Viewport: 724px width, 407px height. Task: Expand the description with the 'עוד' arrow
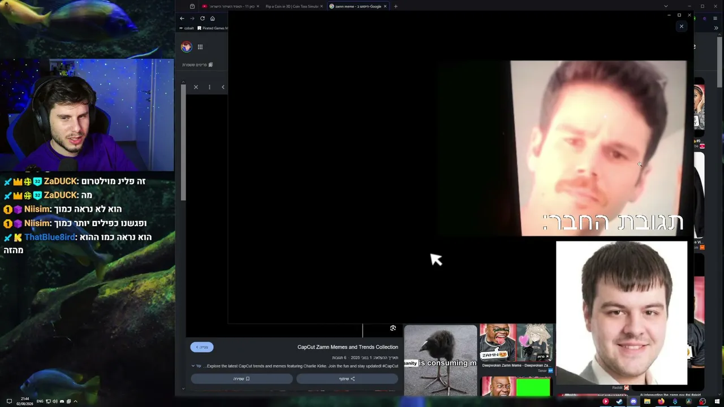(x=196, y=366)
